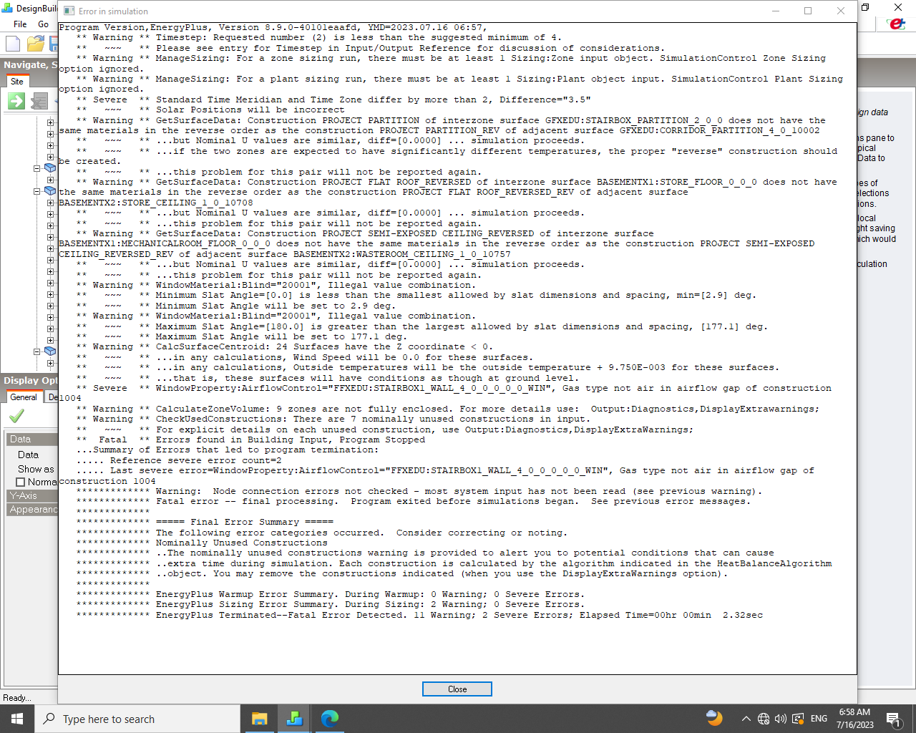Click the Open folder toolbar icon
Screen dimensions: 916x733
35,44
